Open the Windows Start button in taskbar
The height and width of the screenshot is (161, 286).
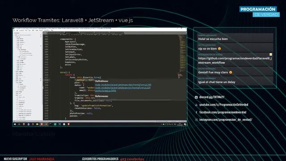(15, 124)
